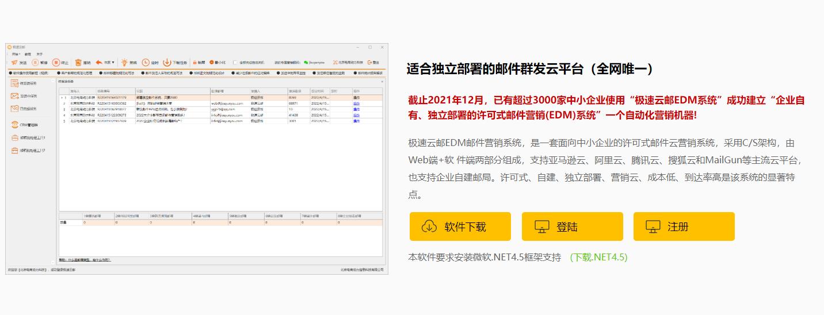Viewport: 824px width, 315px height.
Task: Click the 操作 link in task row 4
Action: pyautogui.click(x=356, y=115)
